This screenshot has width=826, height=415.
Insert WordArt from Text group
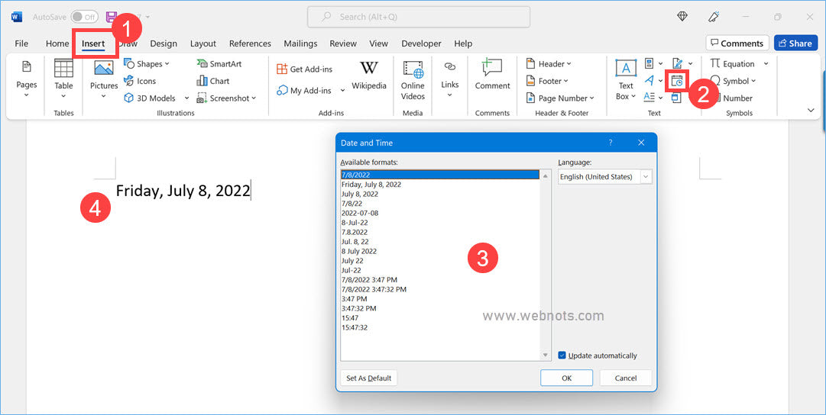coord(653,80)
